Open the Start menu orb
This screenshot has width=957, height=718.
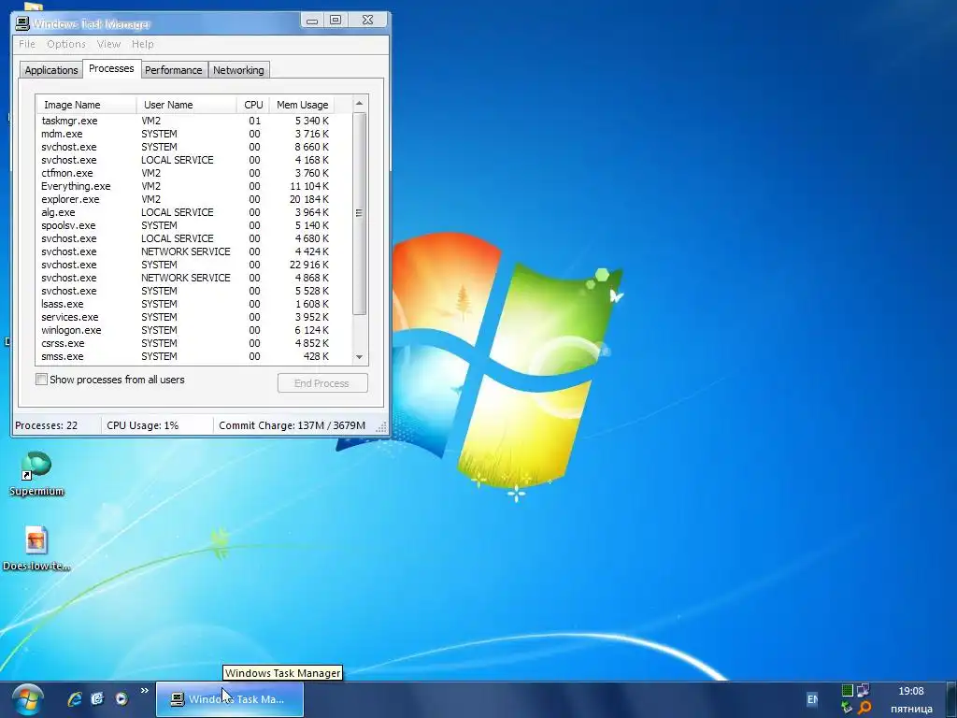[x=27, y=699]
